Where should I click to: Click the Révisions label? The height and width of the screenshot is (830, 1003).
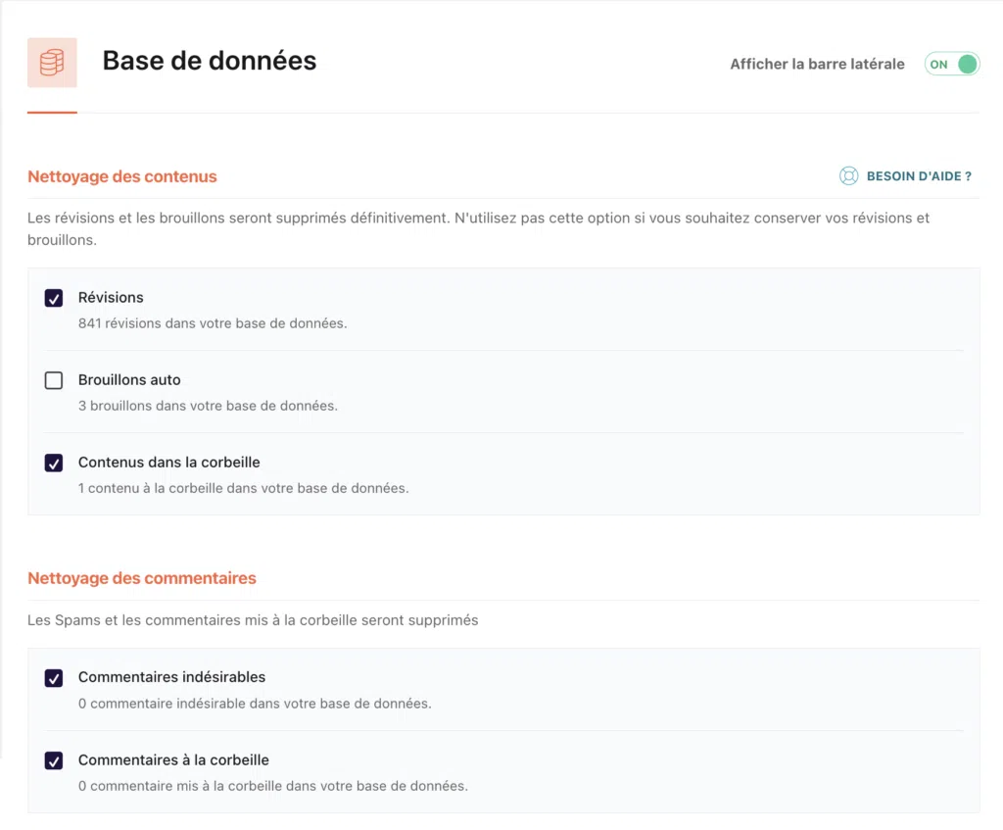[111, 298]
